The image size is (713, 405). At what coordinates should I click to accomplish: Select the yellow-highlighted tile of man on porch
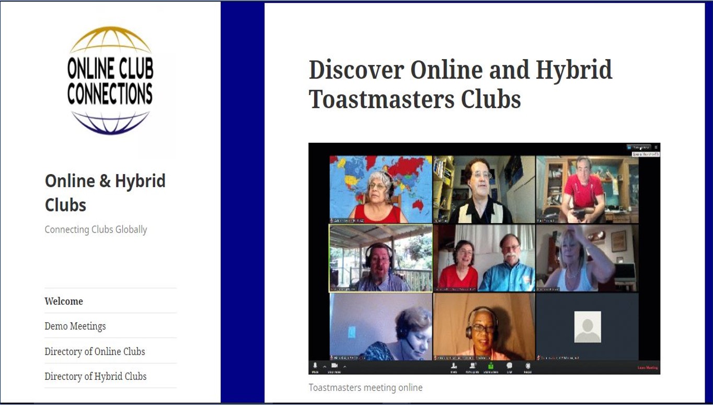(x=381, y=258)
